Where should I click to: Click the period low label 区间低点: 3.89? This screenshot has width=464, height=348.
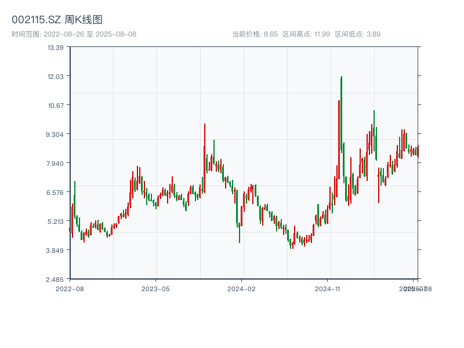pos(357,34)
